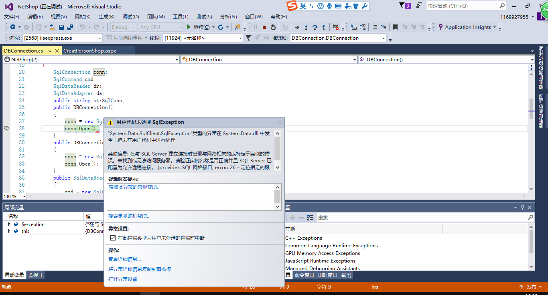Viewport: 548px width, 295px height.
Task: Open the 解决方案资源管理器 side panel tab
Action: (x=541, y=68)
